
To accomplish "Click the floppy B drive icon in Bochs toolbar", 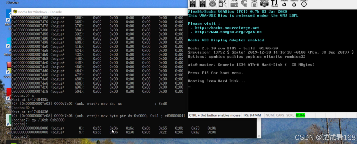I will 202,4.
